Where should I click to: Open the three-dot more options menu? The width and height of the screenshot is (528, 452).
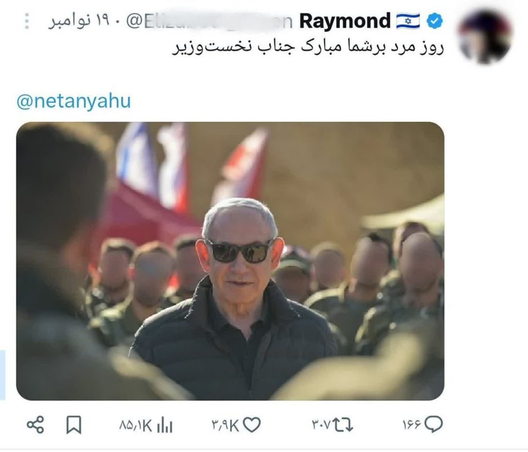pyautogui.click(x=27, y=21)
